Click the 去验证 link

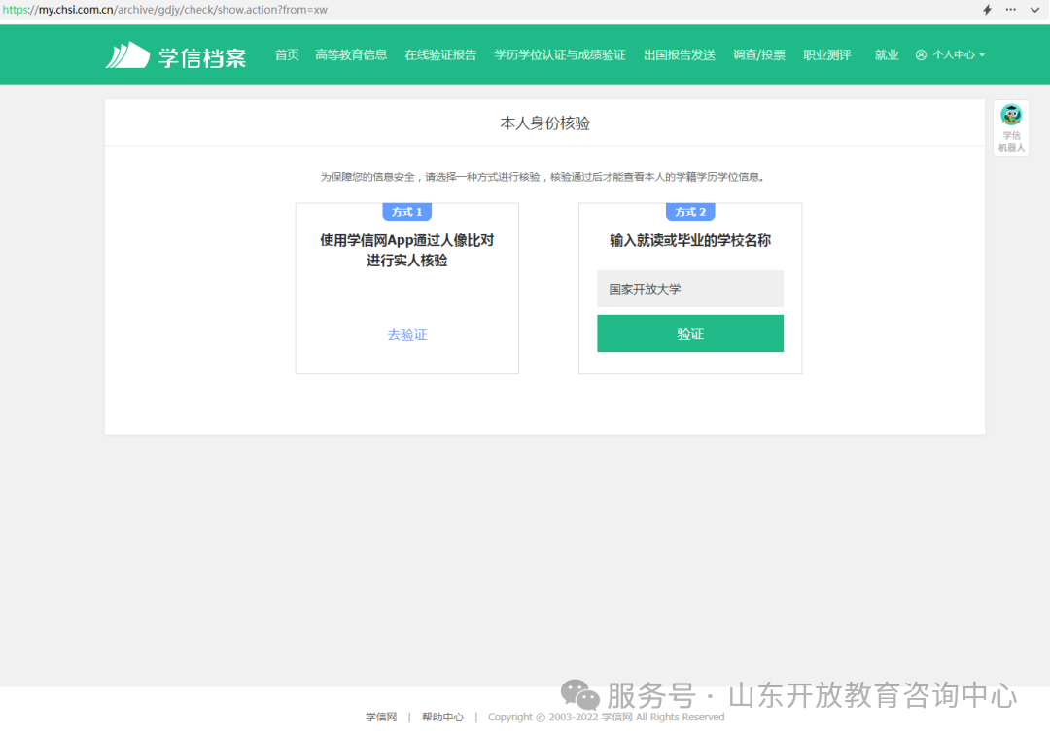point(407,334)
